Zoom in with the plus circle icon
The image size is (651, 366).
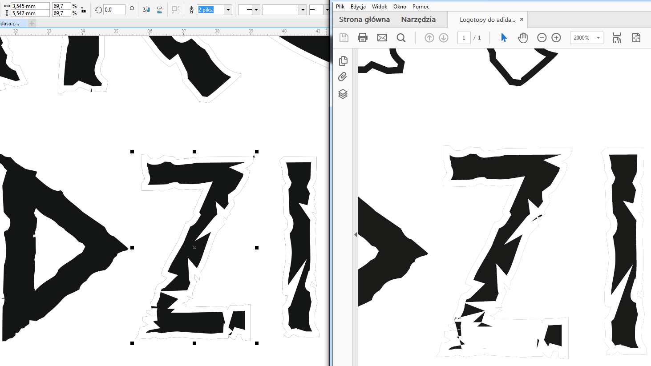556,38
